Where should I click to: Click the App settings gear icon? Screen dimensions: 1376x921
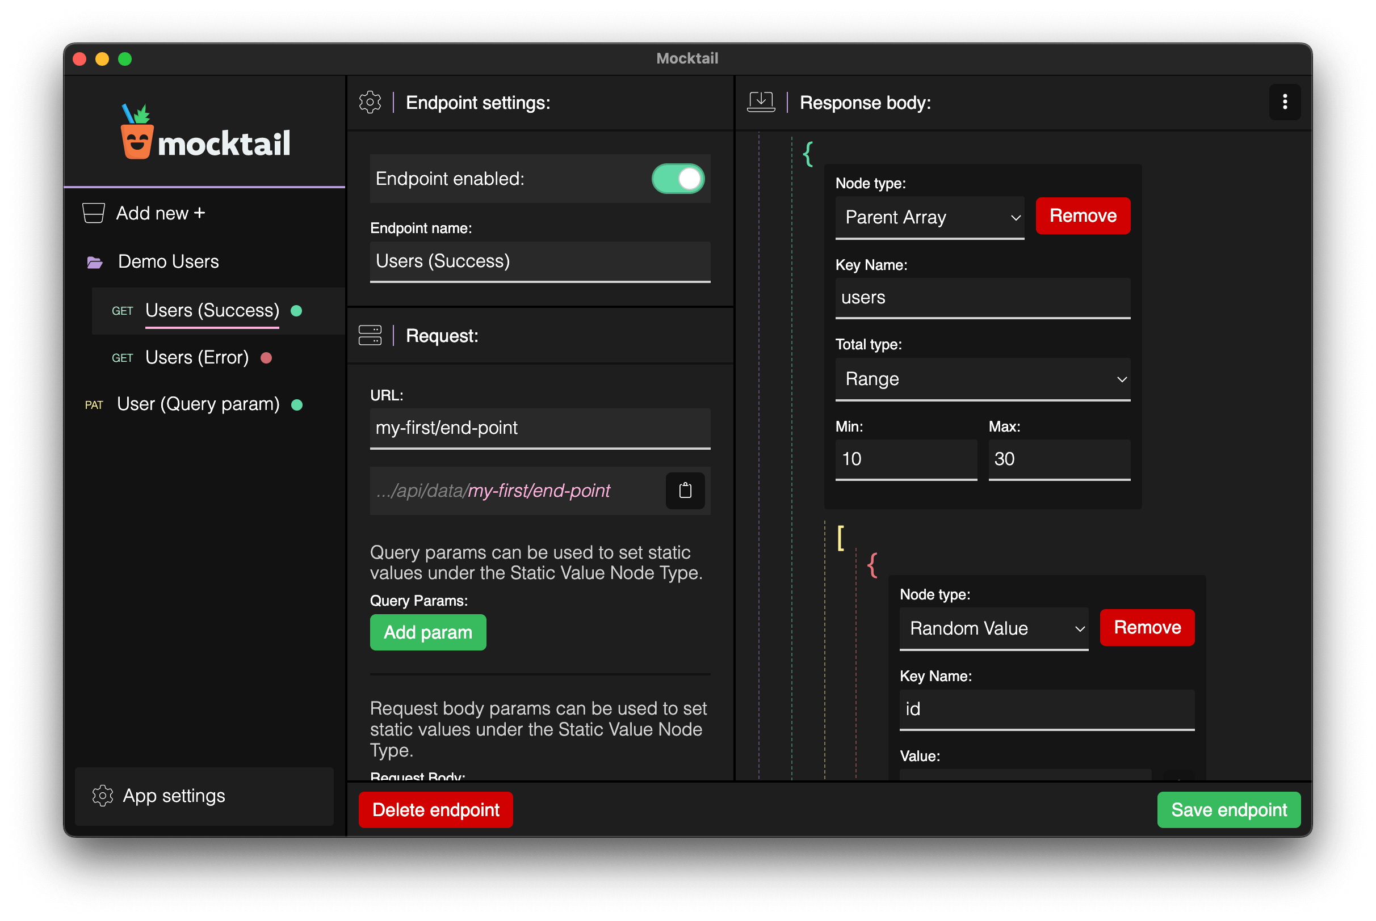click(102, 796)
